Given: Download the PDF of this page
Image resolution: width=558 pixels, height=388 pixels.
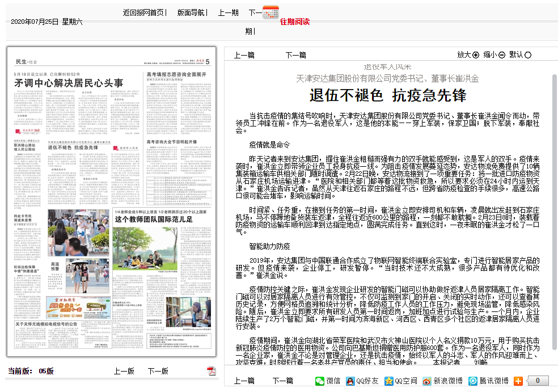Looking at the screenshot, I should [x=212, y=371].
